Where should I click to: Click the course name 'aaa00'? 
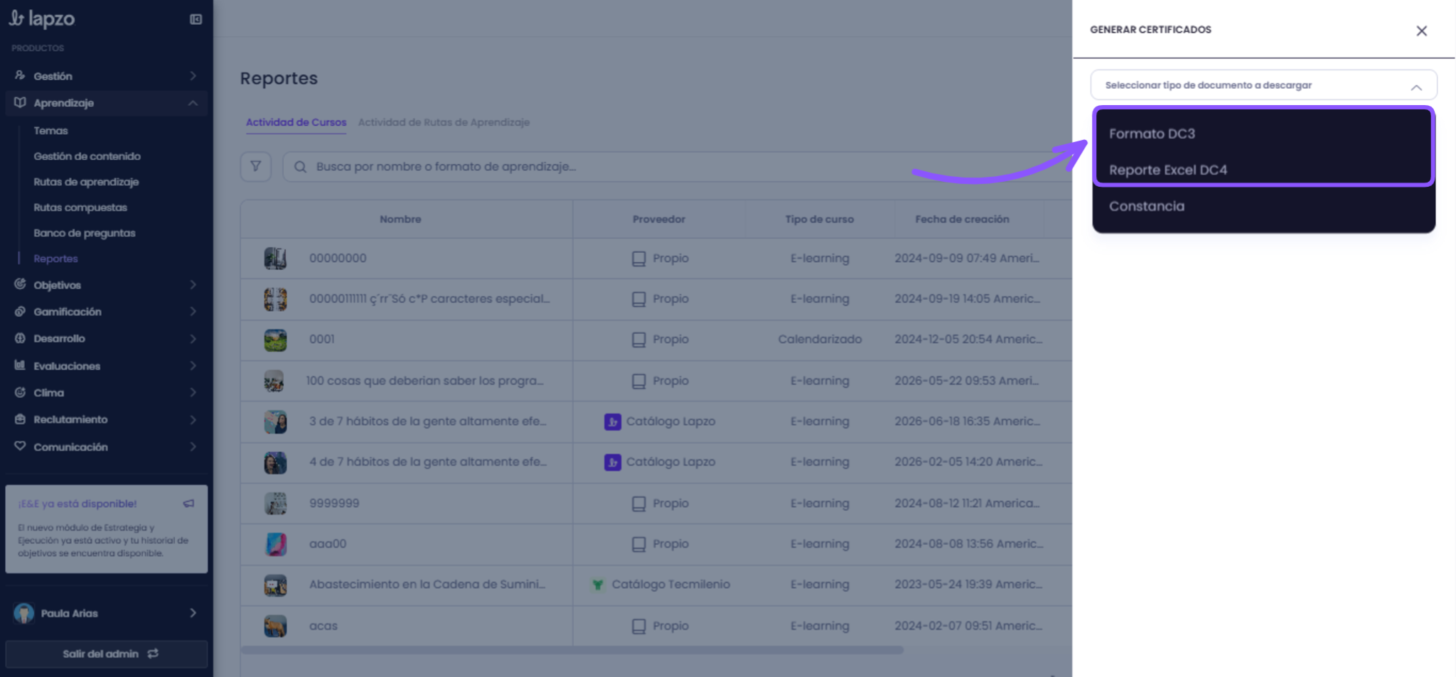coord(328,543)
